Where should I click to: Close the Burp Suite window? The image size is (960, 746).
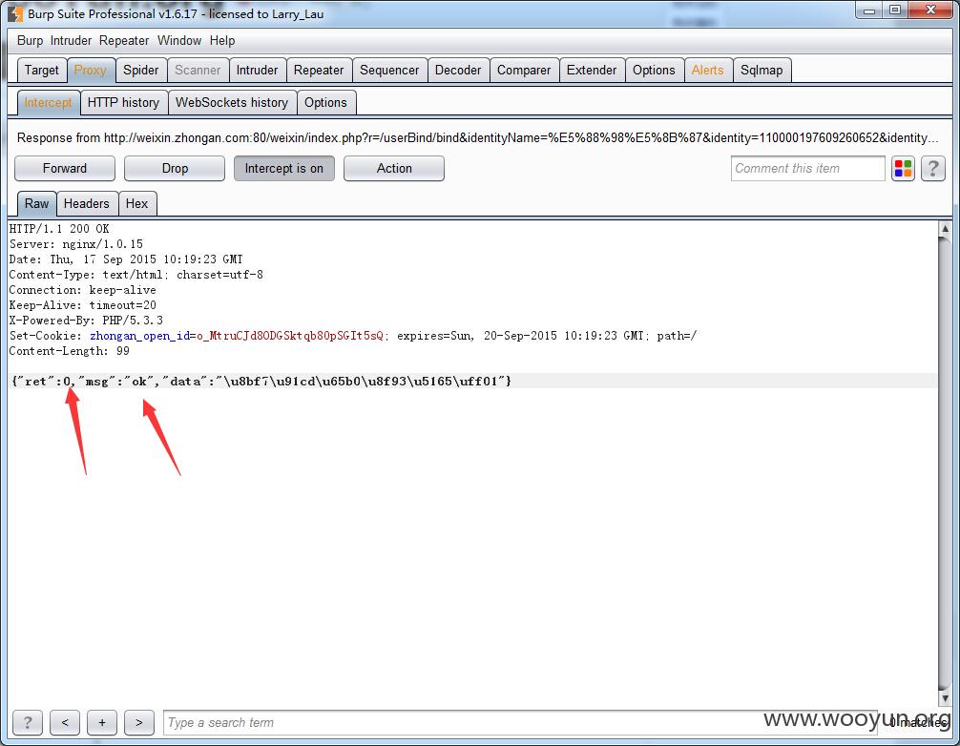tap(930, 10)
